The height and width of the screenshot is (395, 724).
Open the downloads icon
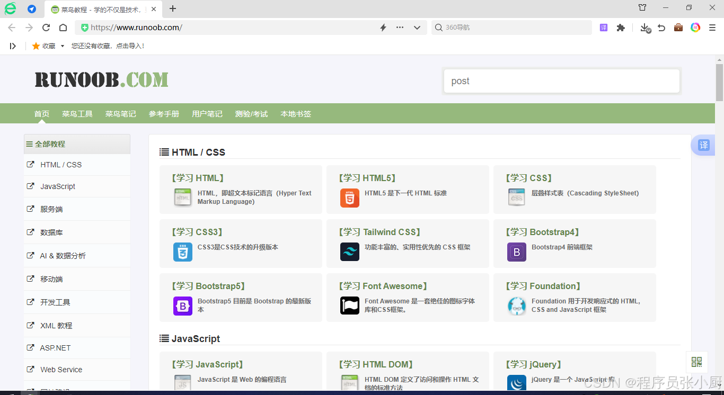coord(645,28)
